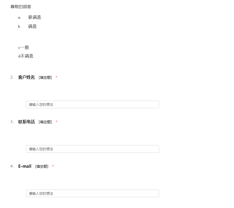Click the 客户姓名 text input field

pos(92,105)
